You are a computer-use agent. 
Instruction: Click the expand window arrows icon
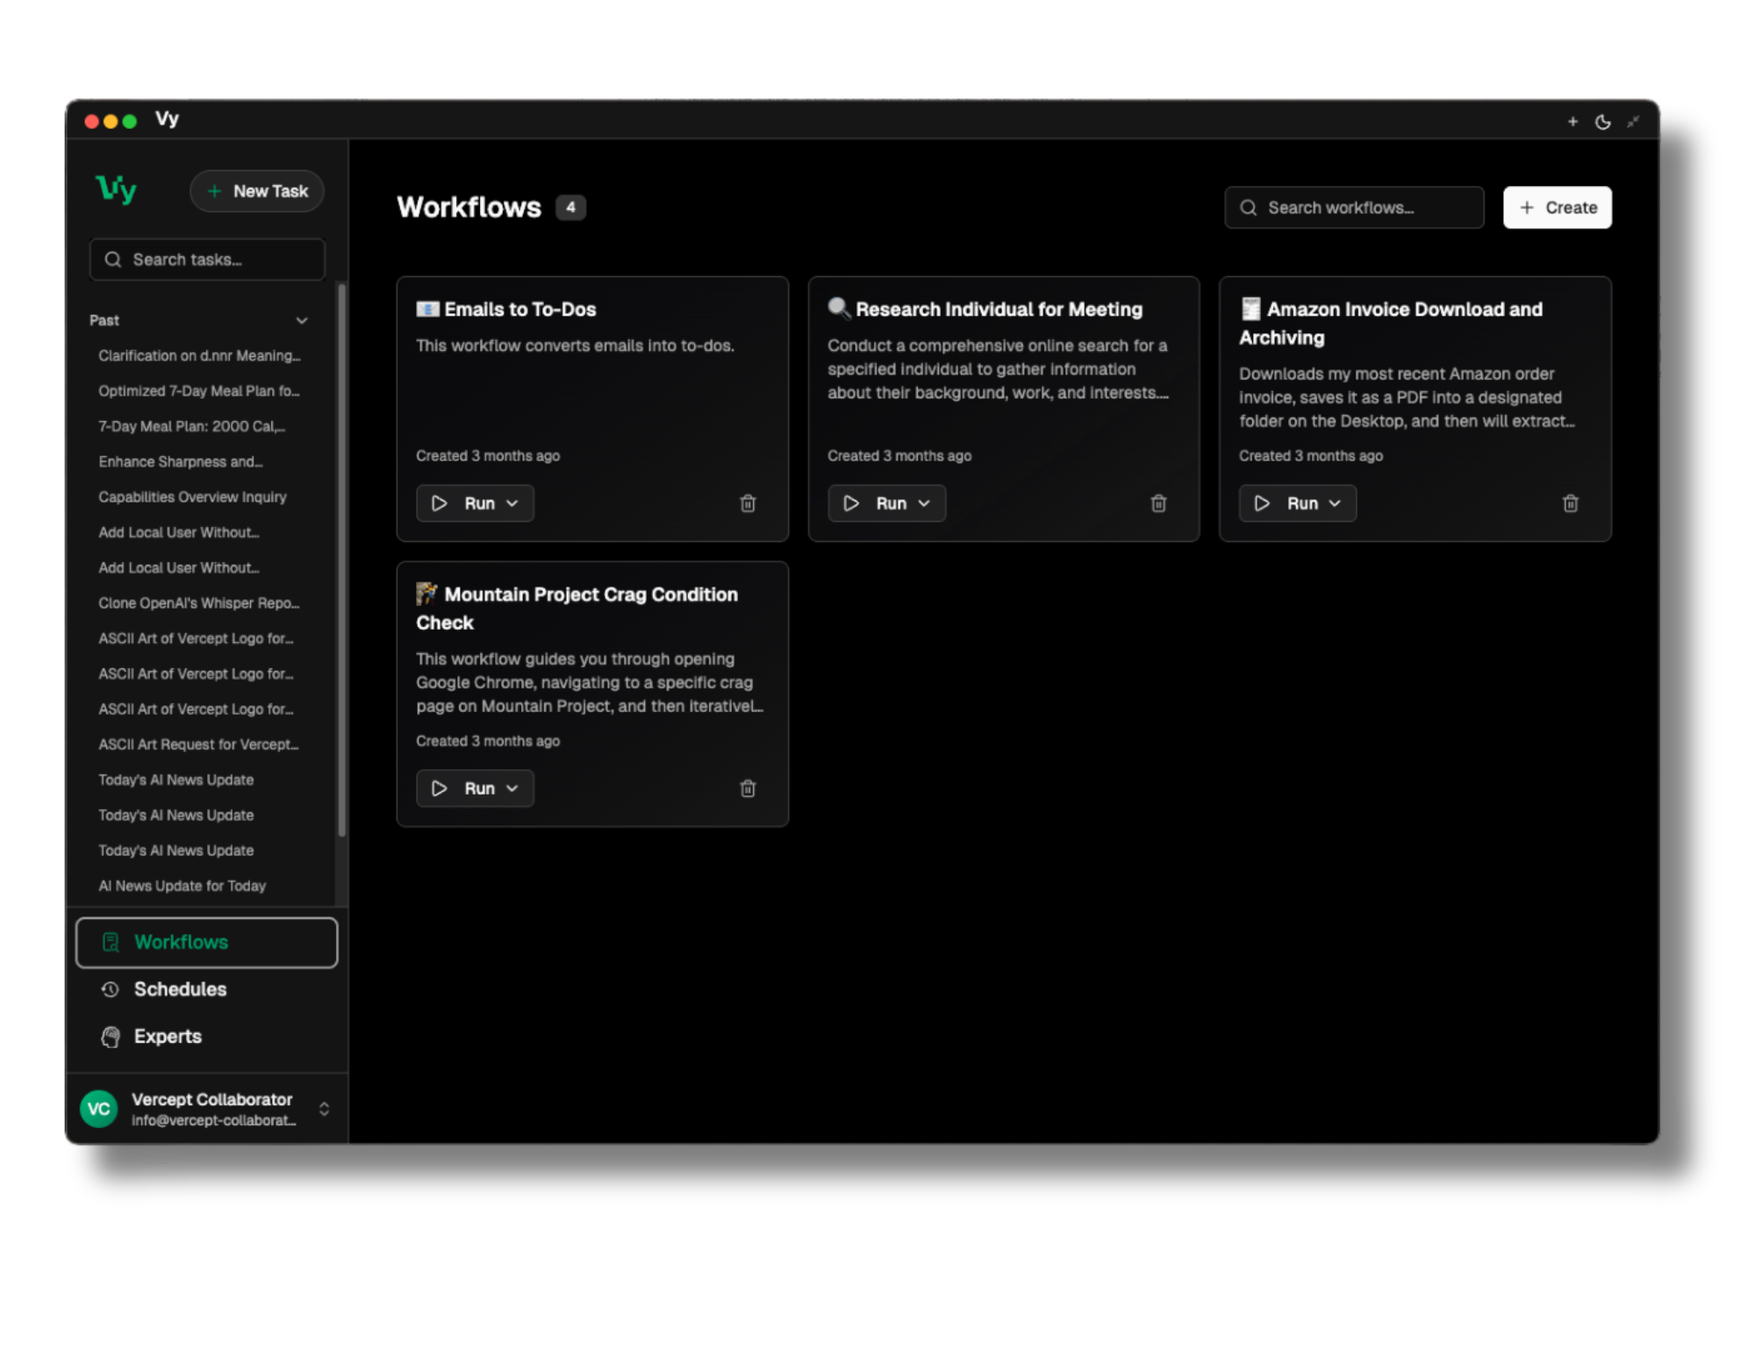click(x=1632, y=122)
